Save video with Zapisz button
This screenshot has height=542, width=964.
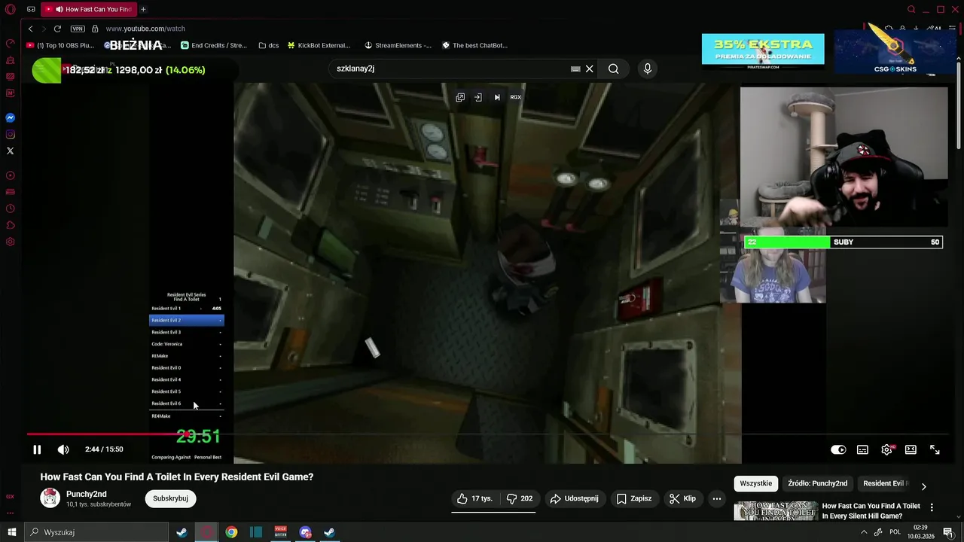click(633, 498)
